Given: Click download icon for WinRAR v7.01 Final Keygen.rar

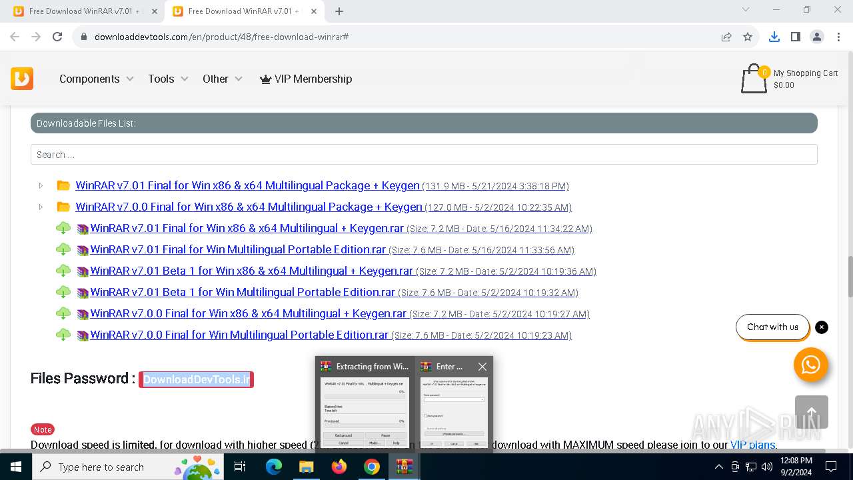Looking at the screenshot, I should 63,229.
